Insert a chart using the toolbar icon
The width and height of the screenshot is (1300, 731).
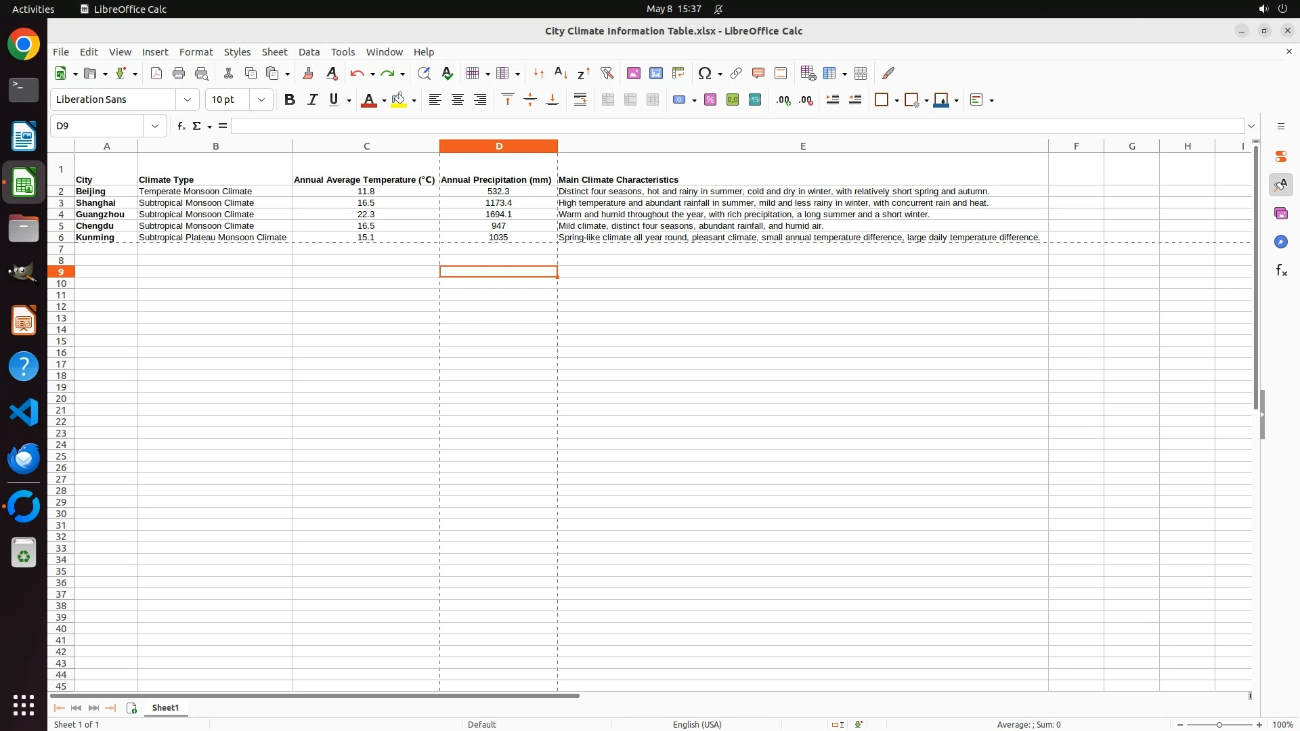pyautogui.click(x=655, y=73)
